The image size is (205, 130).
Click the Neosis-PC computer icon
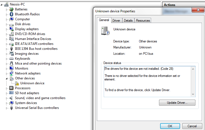6,4
